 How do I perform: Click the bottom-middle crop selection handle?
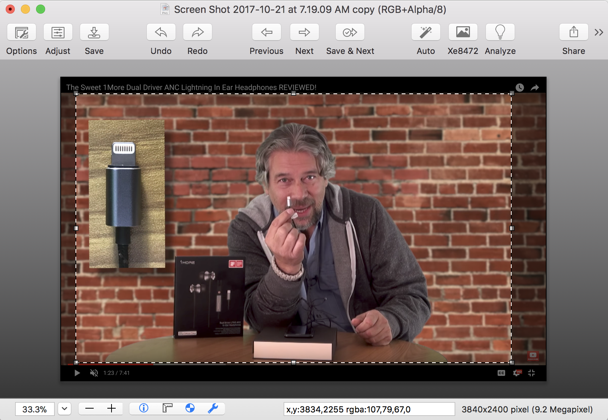[294, 363]
